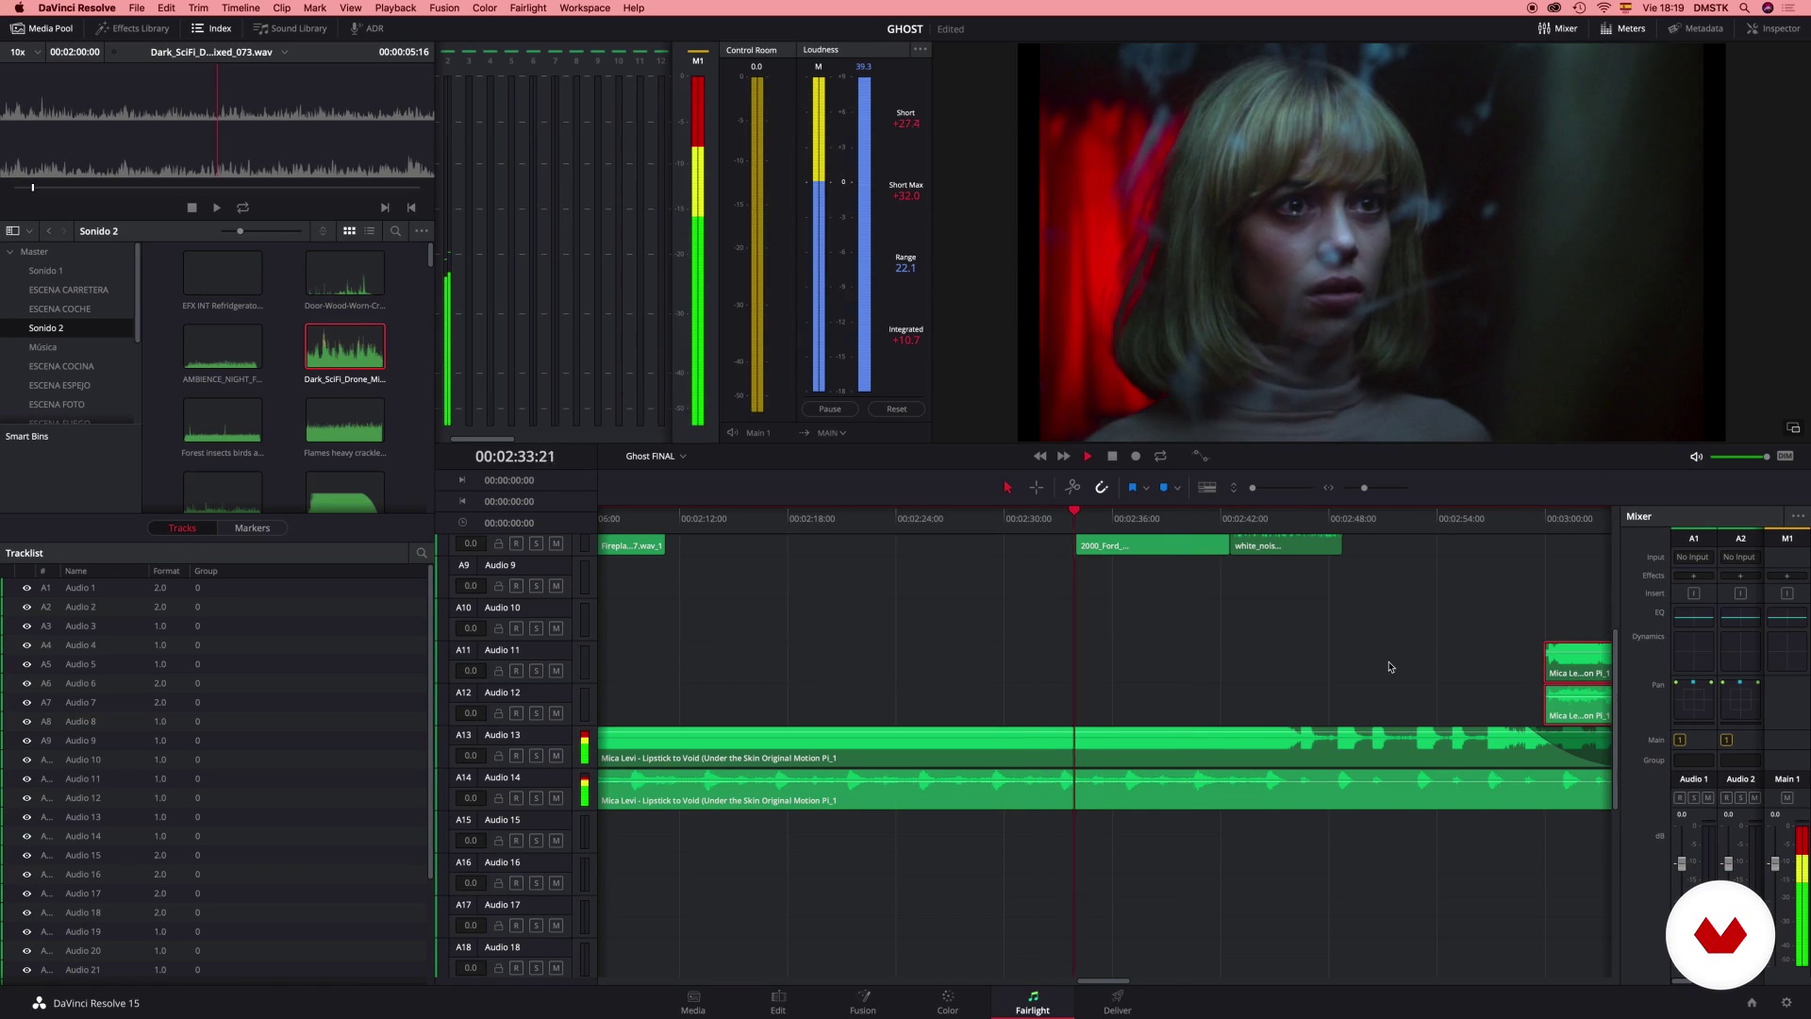The width and height of the screenshot is (1811, 1019).
Task: Arm record on track Audio 11
Action: click(516, 671)
